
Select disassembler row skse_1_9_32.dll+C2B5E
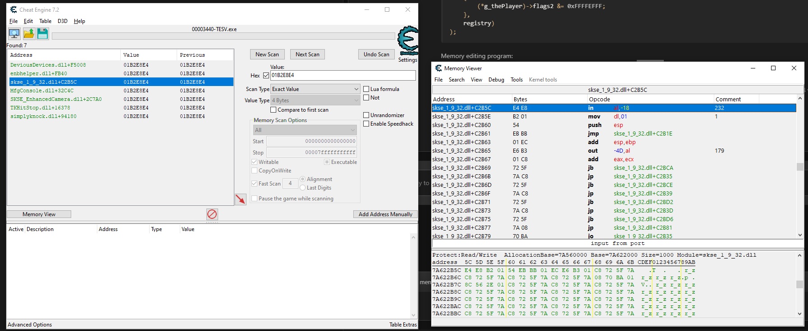(614, 117)
